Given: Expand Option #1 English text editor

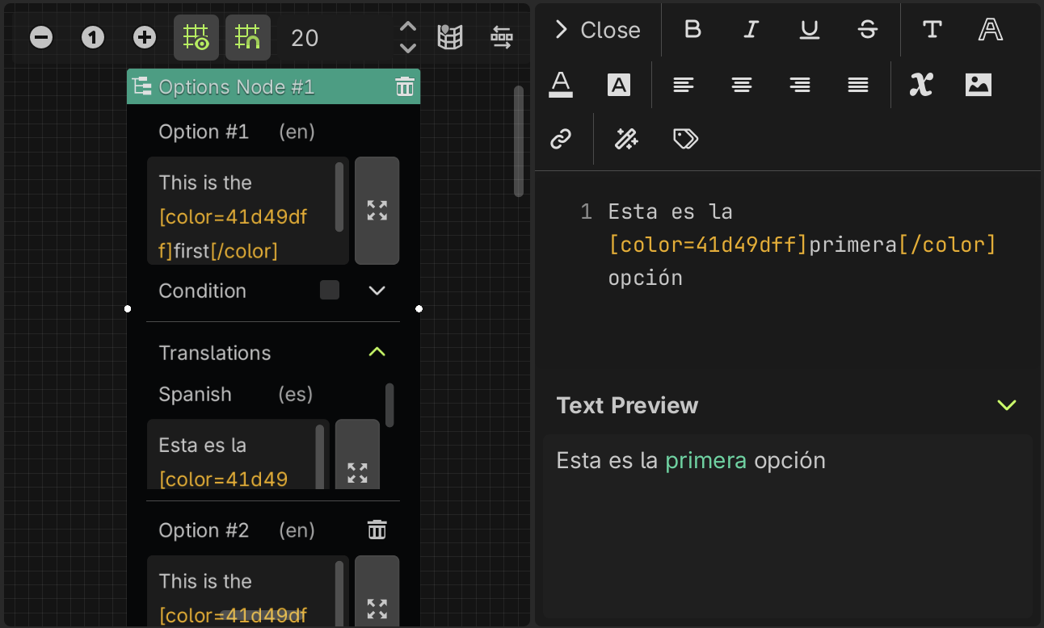Looking at the screenshot, I should tap(377, 211).
